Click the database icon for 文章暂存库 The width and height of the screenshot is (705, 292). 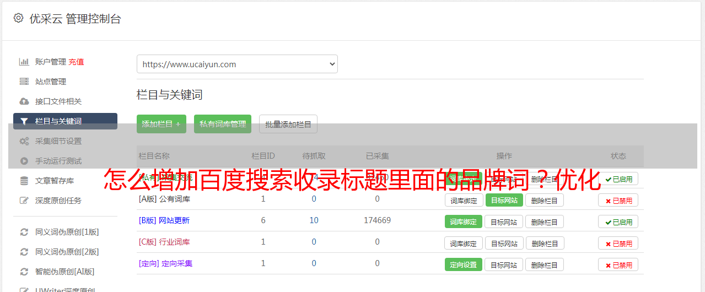pos(24,181)
